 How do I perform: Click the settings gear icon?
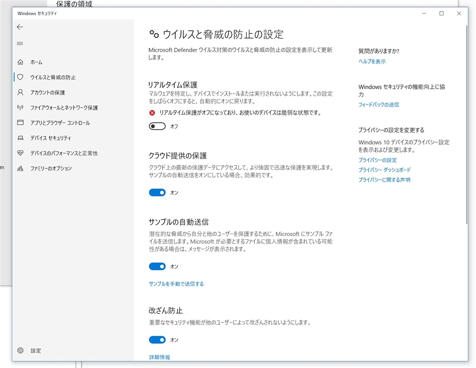[20, 350]
